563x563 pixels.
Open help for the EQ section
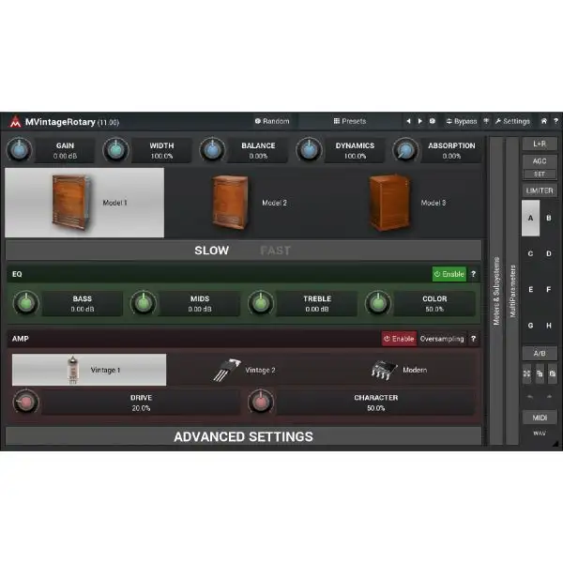click(473, 274)
